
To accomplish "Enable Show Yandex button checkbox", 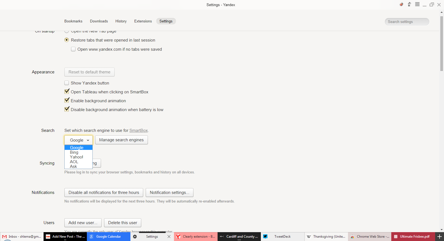I will click(x=67, y=83).
